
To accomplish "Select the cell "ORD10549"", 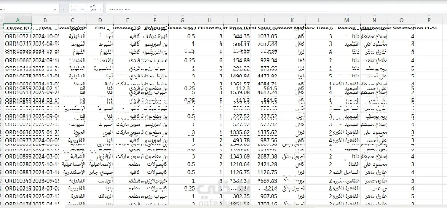I will point(18,196).
